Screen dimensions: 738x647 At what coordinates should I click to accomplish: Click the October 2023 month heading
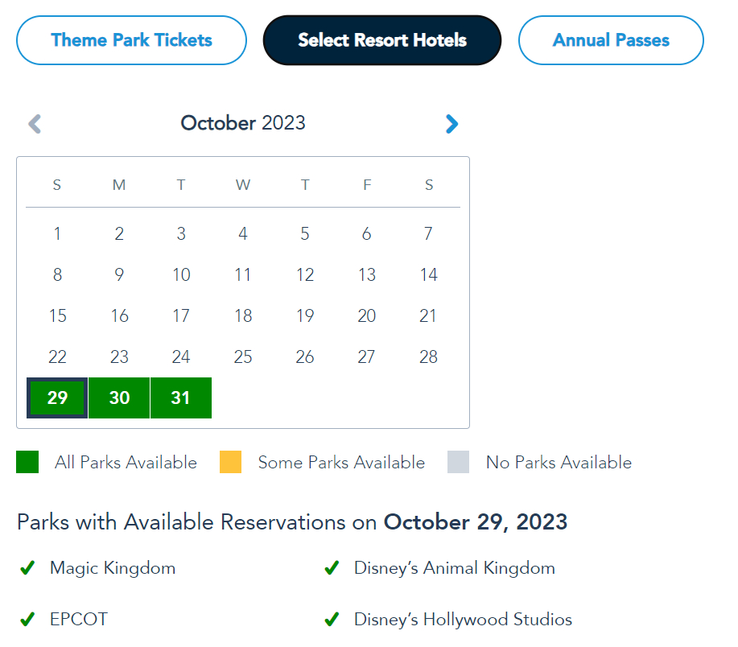coord(243,123)
